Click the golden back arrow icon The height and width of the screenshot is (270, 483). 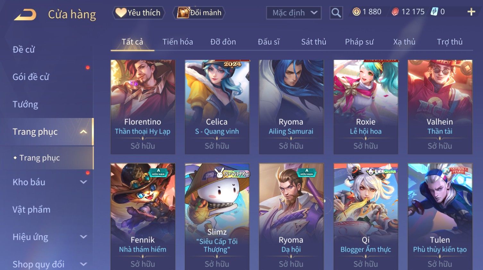(25, 15)
